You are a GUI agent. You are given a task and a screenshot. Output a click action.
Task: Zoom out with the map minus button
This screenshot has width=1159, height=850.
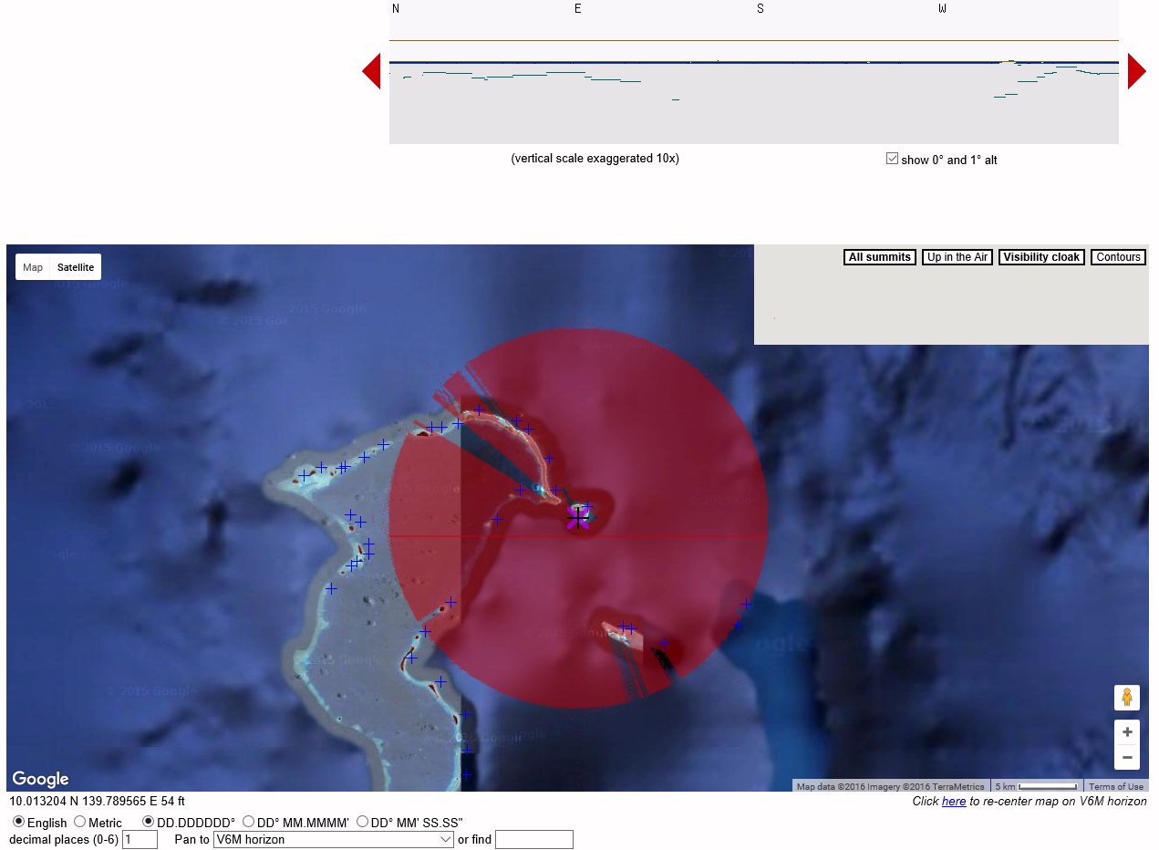(1127, 757)
